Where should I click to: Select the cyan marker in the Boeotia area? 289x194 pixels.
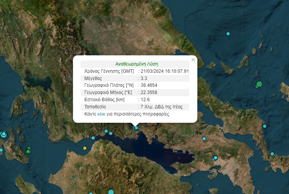(204, 139)
